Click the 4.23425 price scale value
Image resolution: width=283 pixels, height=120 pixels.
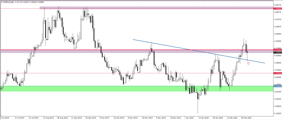[278, 92]
